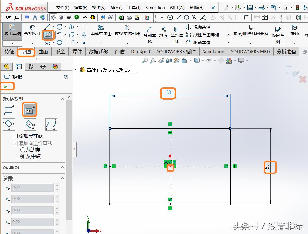308x234 pixels.
Task: Open the rectangle tool dropdown arrow
Action: click(53, 35)
